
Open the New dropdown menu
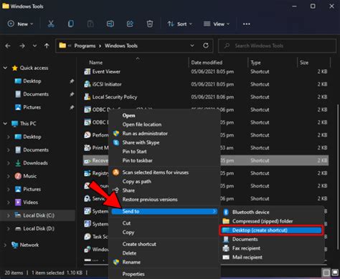click(20, 24)
